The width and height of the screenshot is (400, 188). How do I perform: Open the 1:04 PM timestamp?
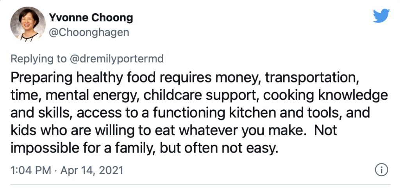tap(29, 170)
